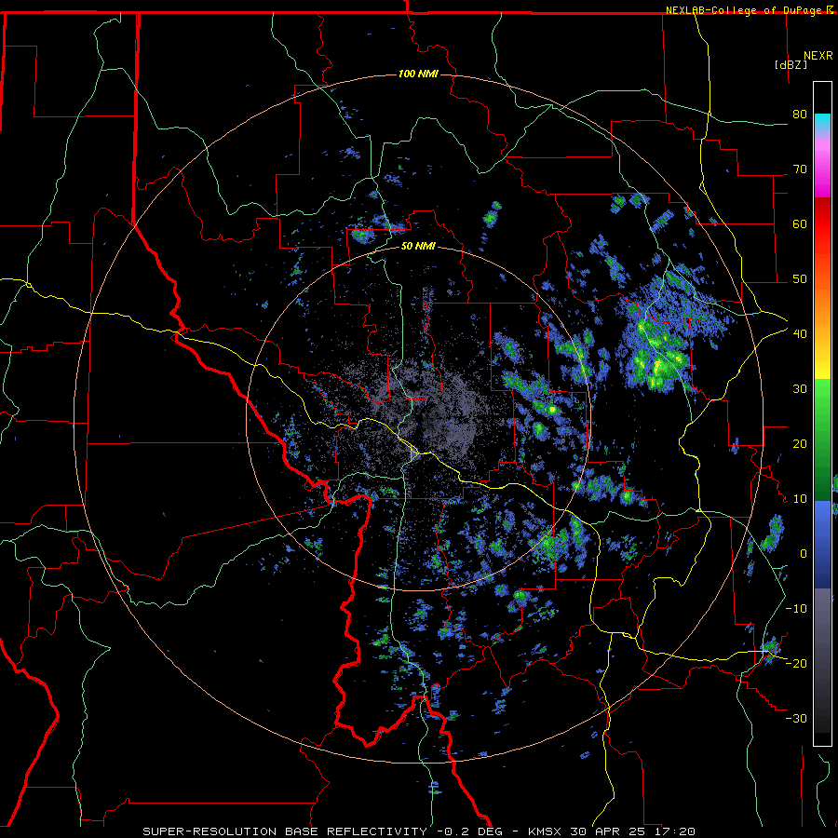The height and width of the screenshot is (838, 838).
Task: Click the 'KMSX' radar station identifier
Action: [547, 831]
